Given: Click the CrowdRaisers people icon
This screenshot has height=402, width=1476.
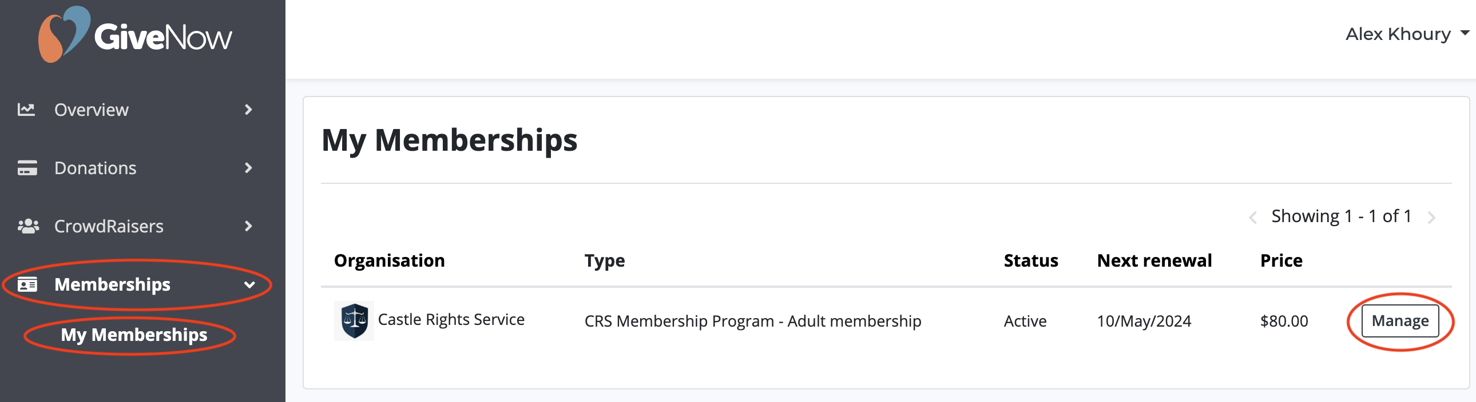Looking at the screenshot, I should pyautogui.click(x=28, y=226).
